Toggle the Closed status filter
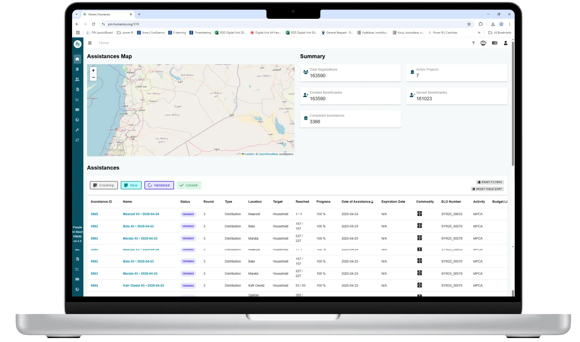 [x=189, y=185]
